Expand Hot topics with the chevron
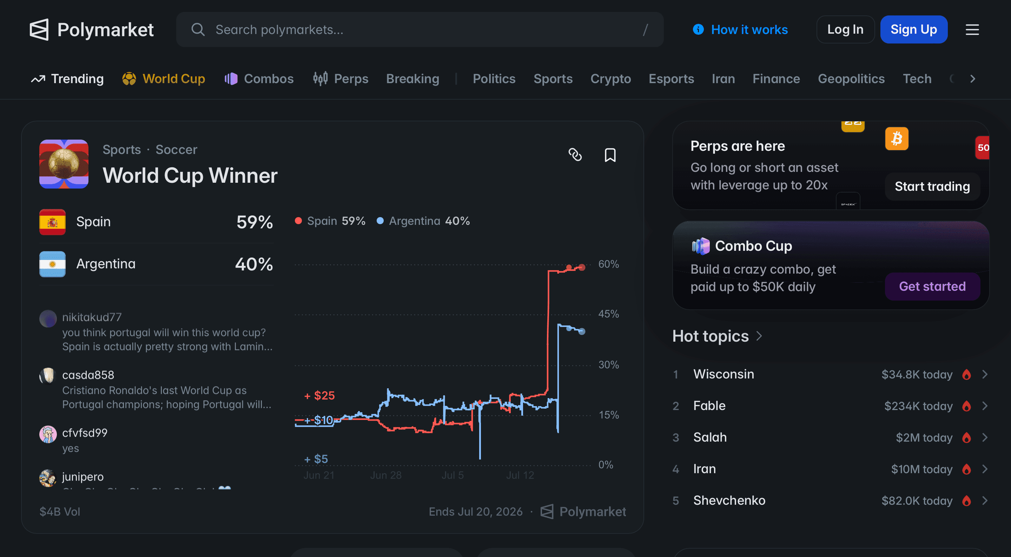 click(759, 336)
